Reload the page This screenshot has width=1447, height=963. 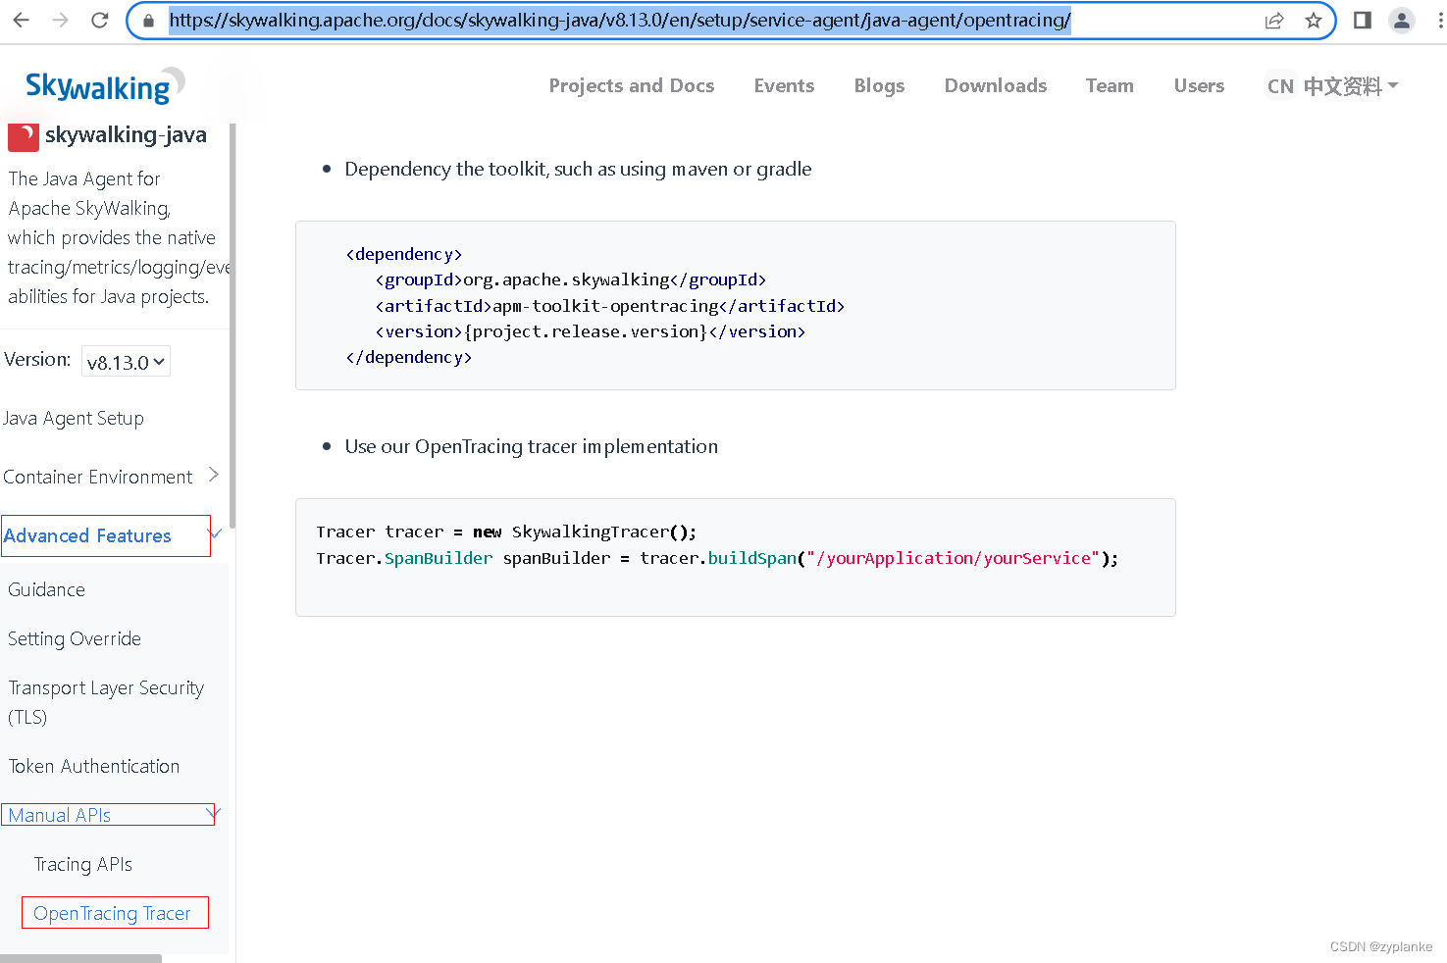(x=98, y=20)
